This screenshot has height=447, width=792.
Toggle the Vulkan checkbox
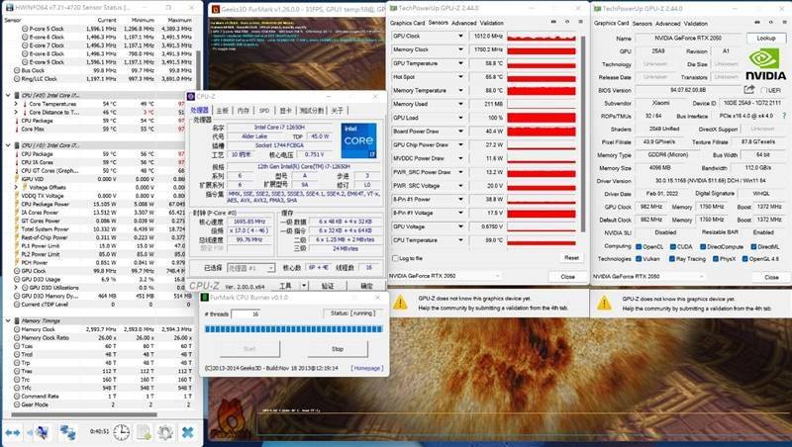[x=639, y=259]
